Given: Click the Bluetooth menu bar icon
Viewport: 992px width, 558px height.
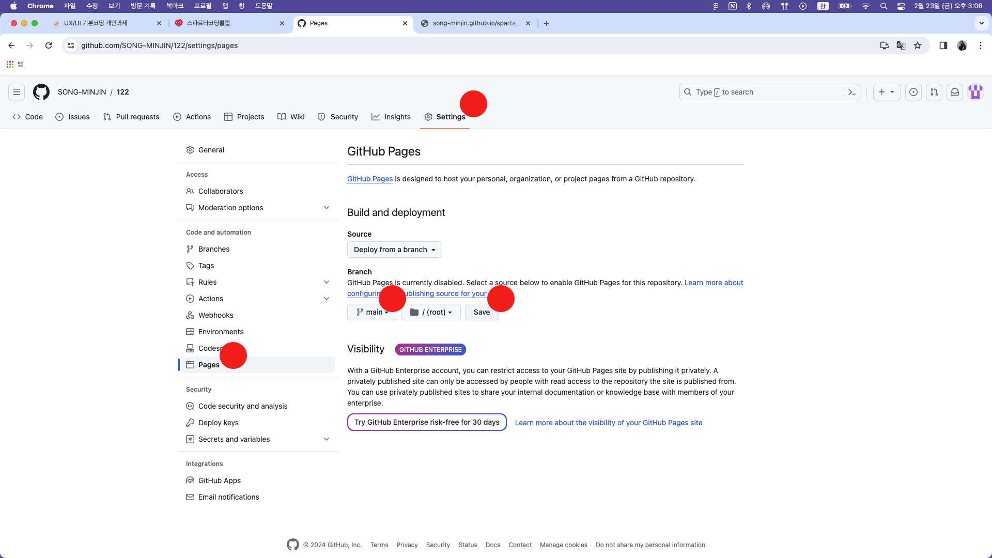Looking at the screenshot, I should 749,6.
